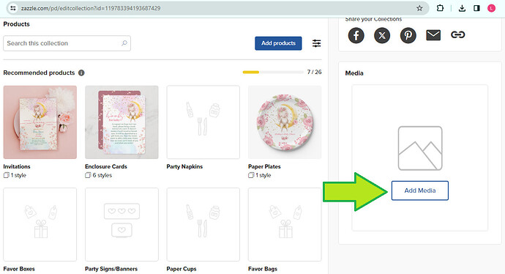Select the empty Favor Boxes placeholder
The width and height of the screenshot is (505, 274).
[40, 224]
